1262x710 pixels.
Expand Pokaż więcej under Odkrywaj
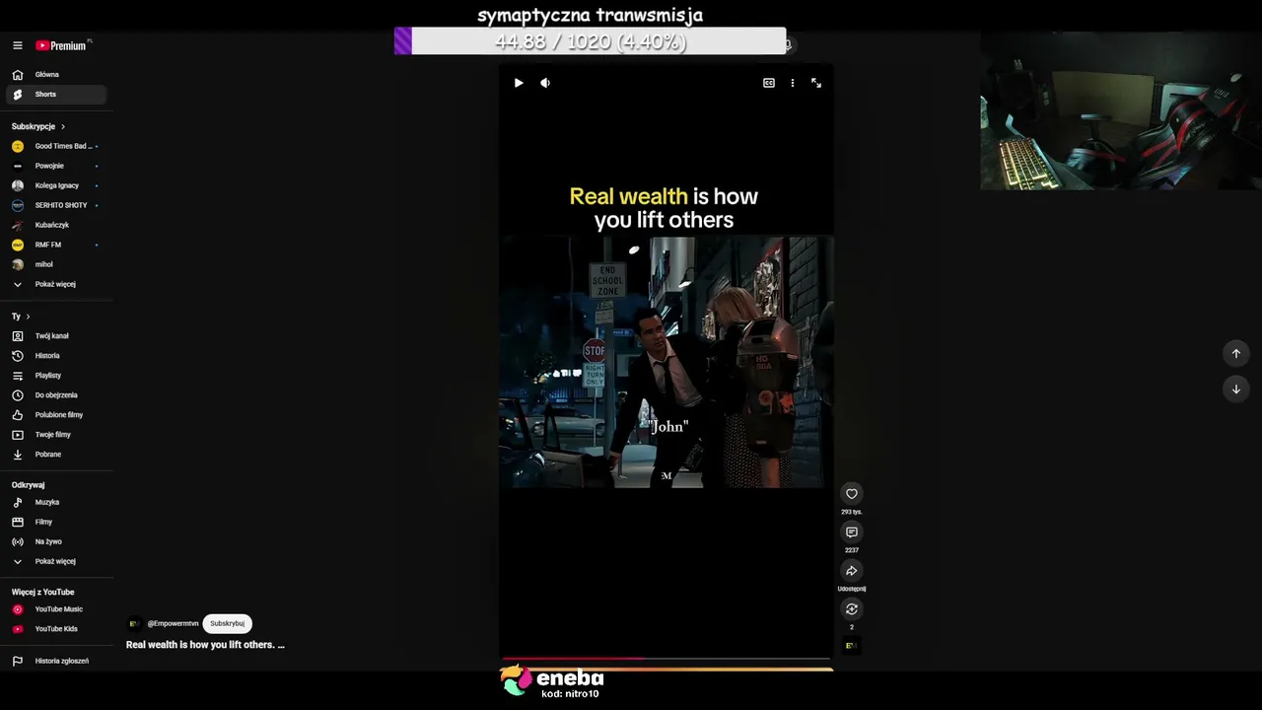[56, 562]
